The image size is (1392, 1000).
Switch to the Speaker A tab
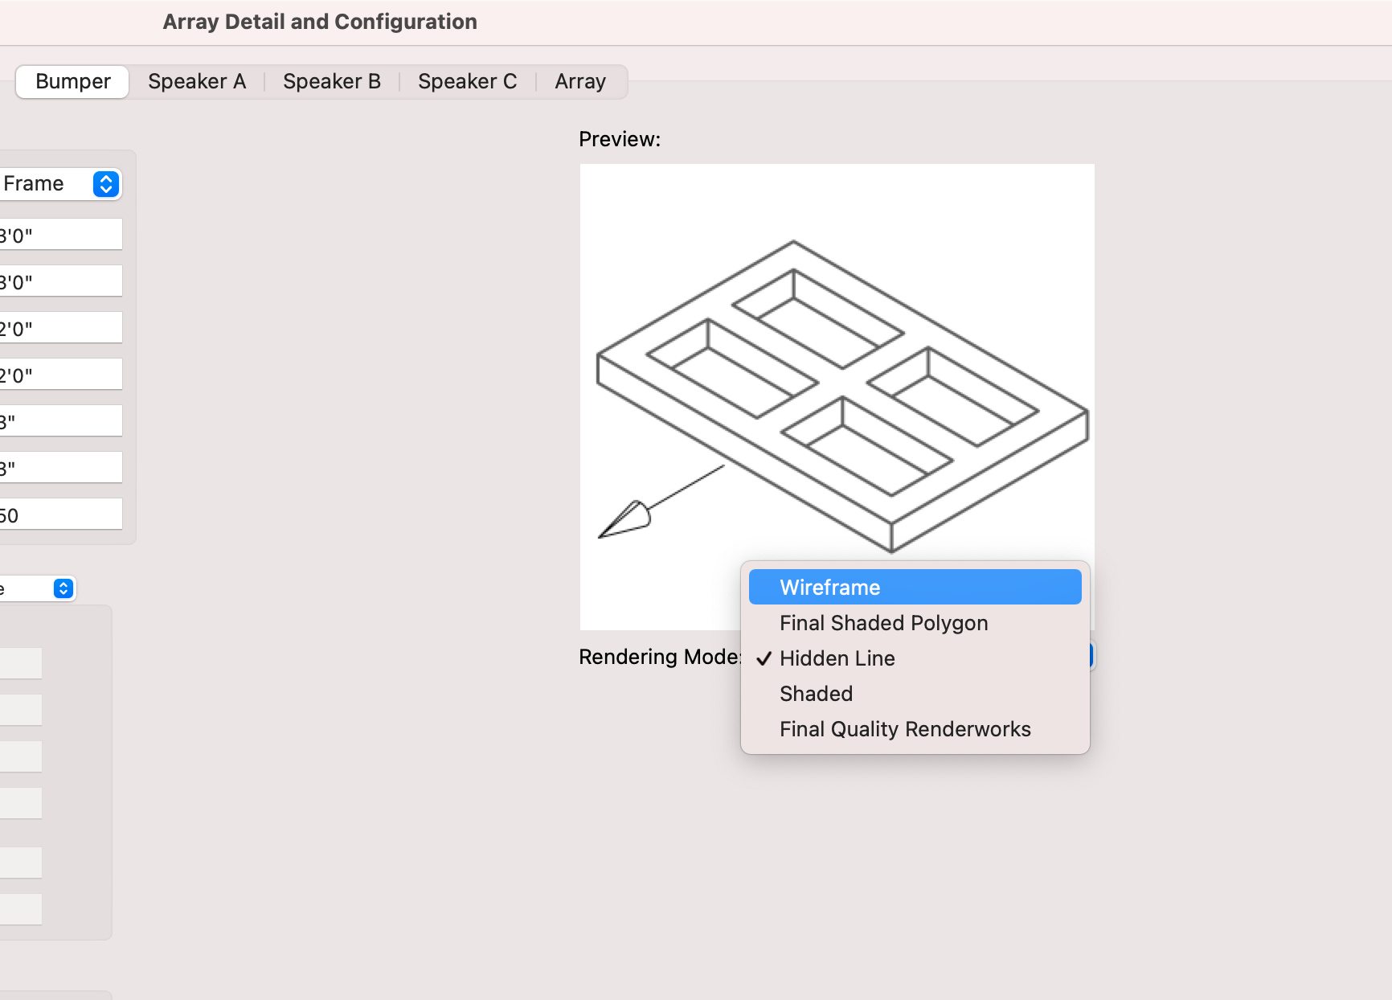pyautogui.click(x=196, y=81)
